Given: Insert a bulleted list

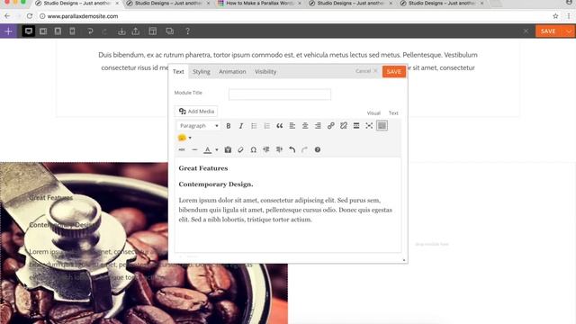Looking at the screenshot, I should (254, 126).
